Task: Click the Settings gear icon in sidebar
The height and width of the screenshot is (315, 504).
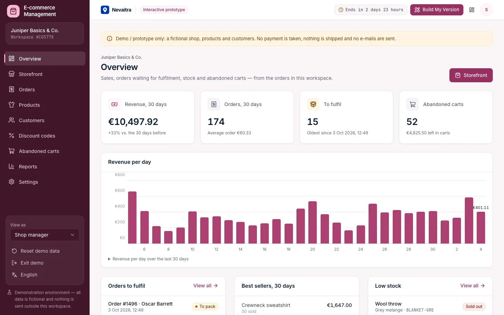Action: click(x=12, y=182)
